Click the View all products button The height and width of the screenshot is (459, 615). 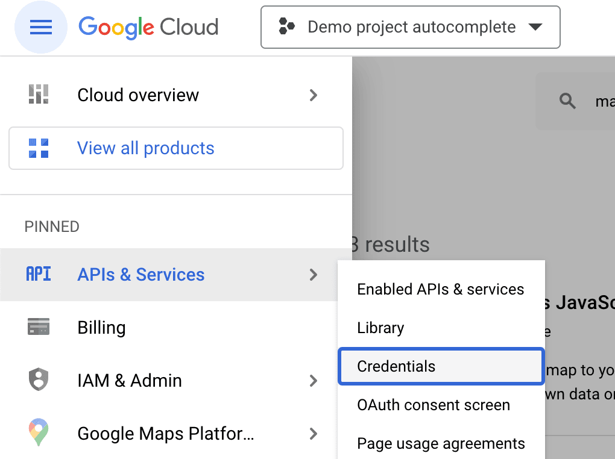(x=175, y=148)
